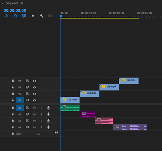This screenshot has width=162, height=151.
Task: Mute audio track A2
Action: tap(34, 114)
